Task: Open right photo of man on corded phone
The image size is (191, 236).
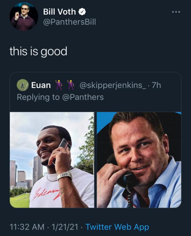Action: pyautogui.click(x=139, y=160)
